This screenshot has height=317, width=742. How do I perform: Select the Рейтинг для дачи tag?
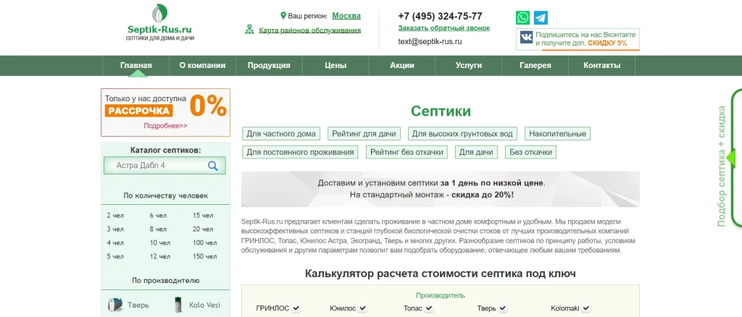pos(364,134)
